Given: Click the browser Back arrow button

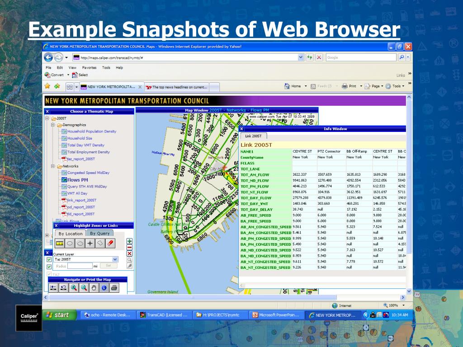Looking at the screenshot, I should tap(48, 57).
